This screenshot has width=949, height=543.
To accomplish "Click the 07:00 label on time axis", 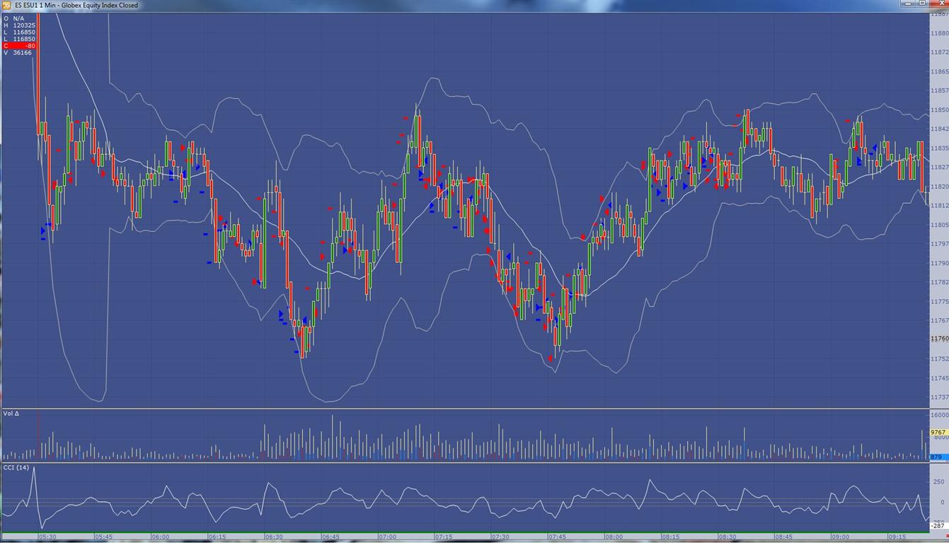I will click(387, 537).
